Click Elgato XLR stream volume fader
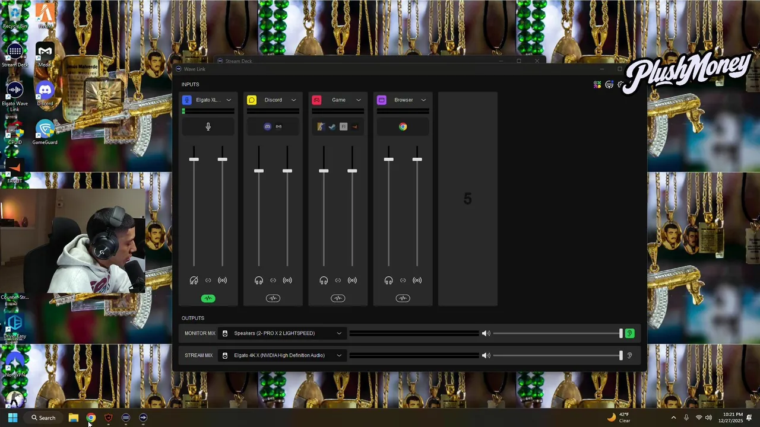 coord(222,159)
